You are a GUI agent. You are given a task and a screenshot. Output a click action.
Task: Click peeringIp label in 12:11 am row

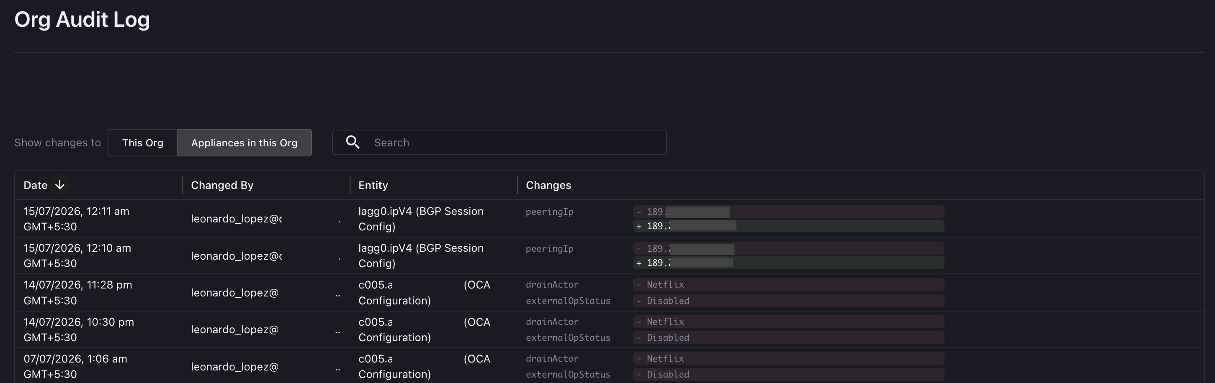point(549,212)
